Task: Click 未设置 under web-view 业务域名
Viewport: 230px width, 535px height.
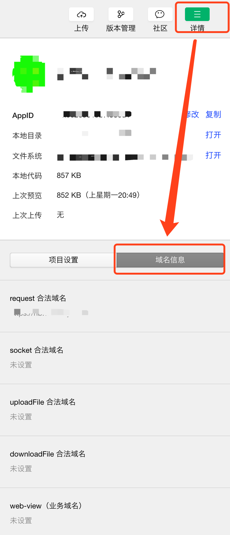Action: click(21, 520)
